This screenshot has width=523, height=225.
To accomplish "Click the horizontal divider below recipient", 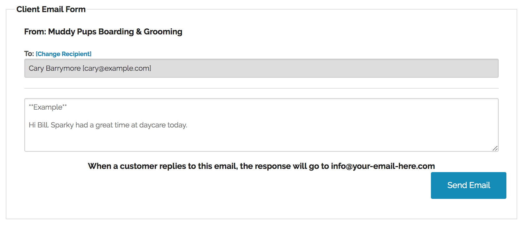I will coord(261,88).
